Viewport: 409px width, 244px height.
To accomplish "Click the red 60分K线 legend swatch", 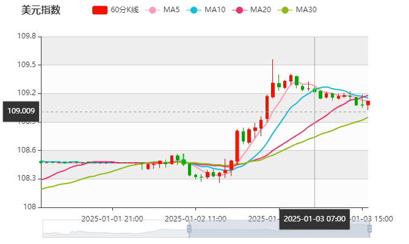I will [100, 10].
